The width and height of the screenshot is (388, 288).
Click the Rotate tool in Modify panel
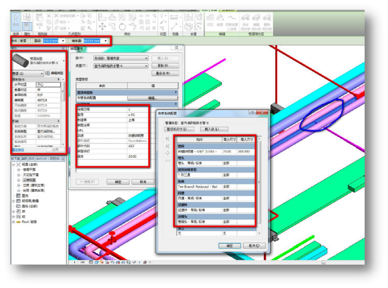pyautogui.click(x=122, y=26)
